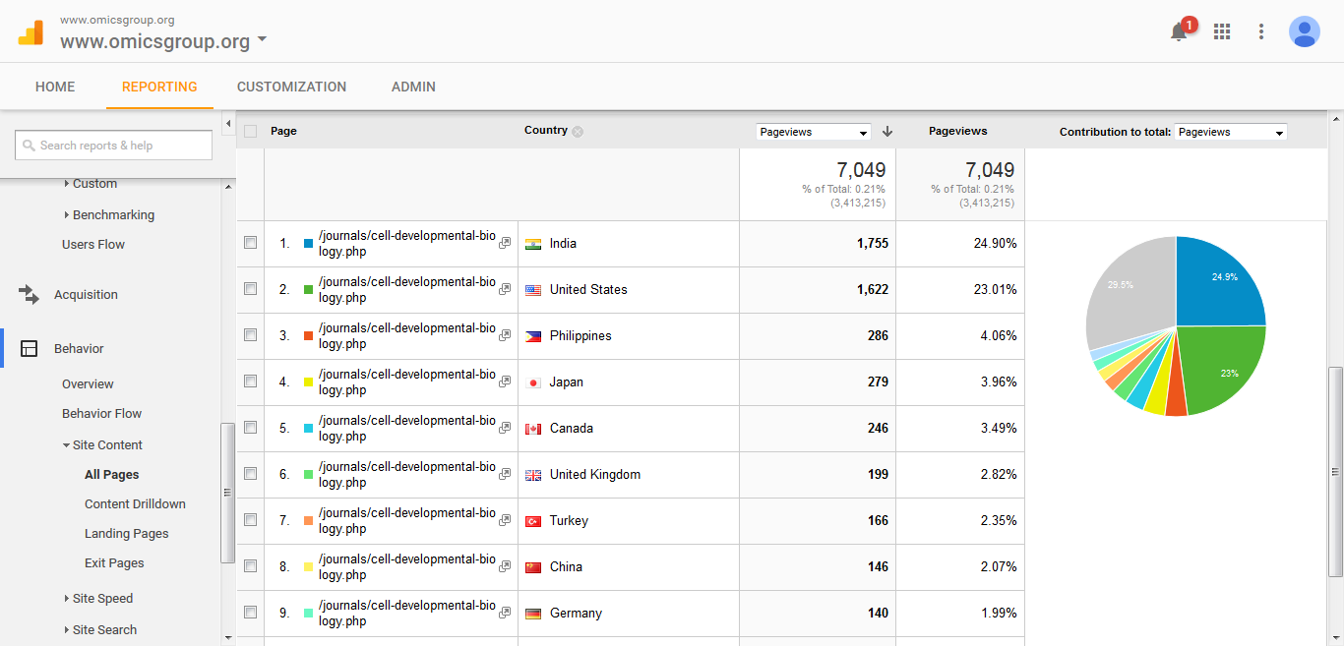Open United Kingdom row page link icon
This screenshot has width=1344, height=646.
(x=505, y=474)
